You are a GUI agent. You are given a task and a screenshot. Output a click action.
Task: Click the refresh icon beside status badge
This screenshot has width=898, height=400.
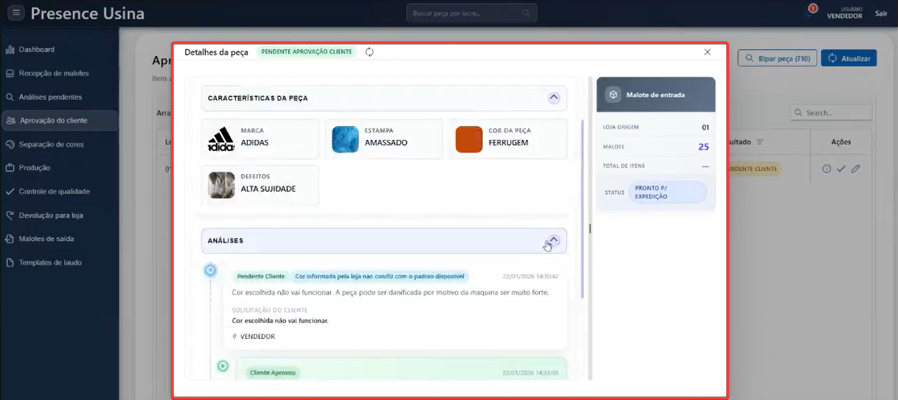coord(369,52)
